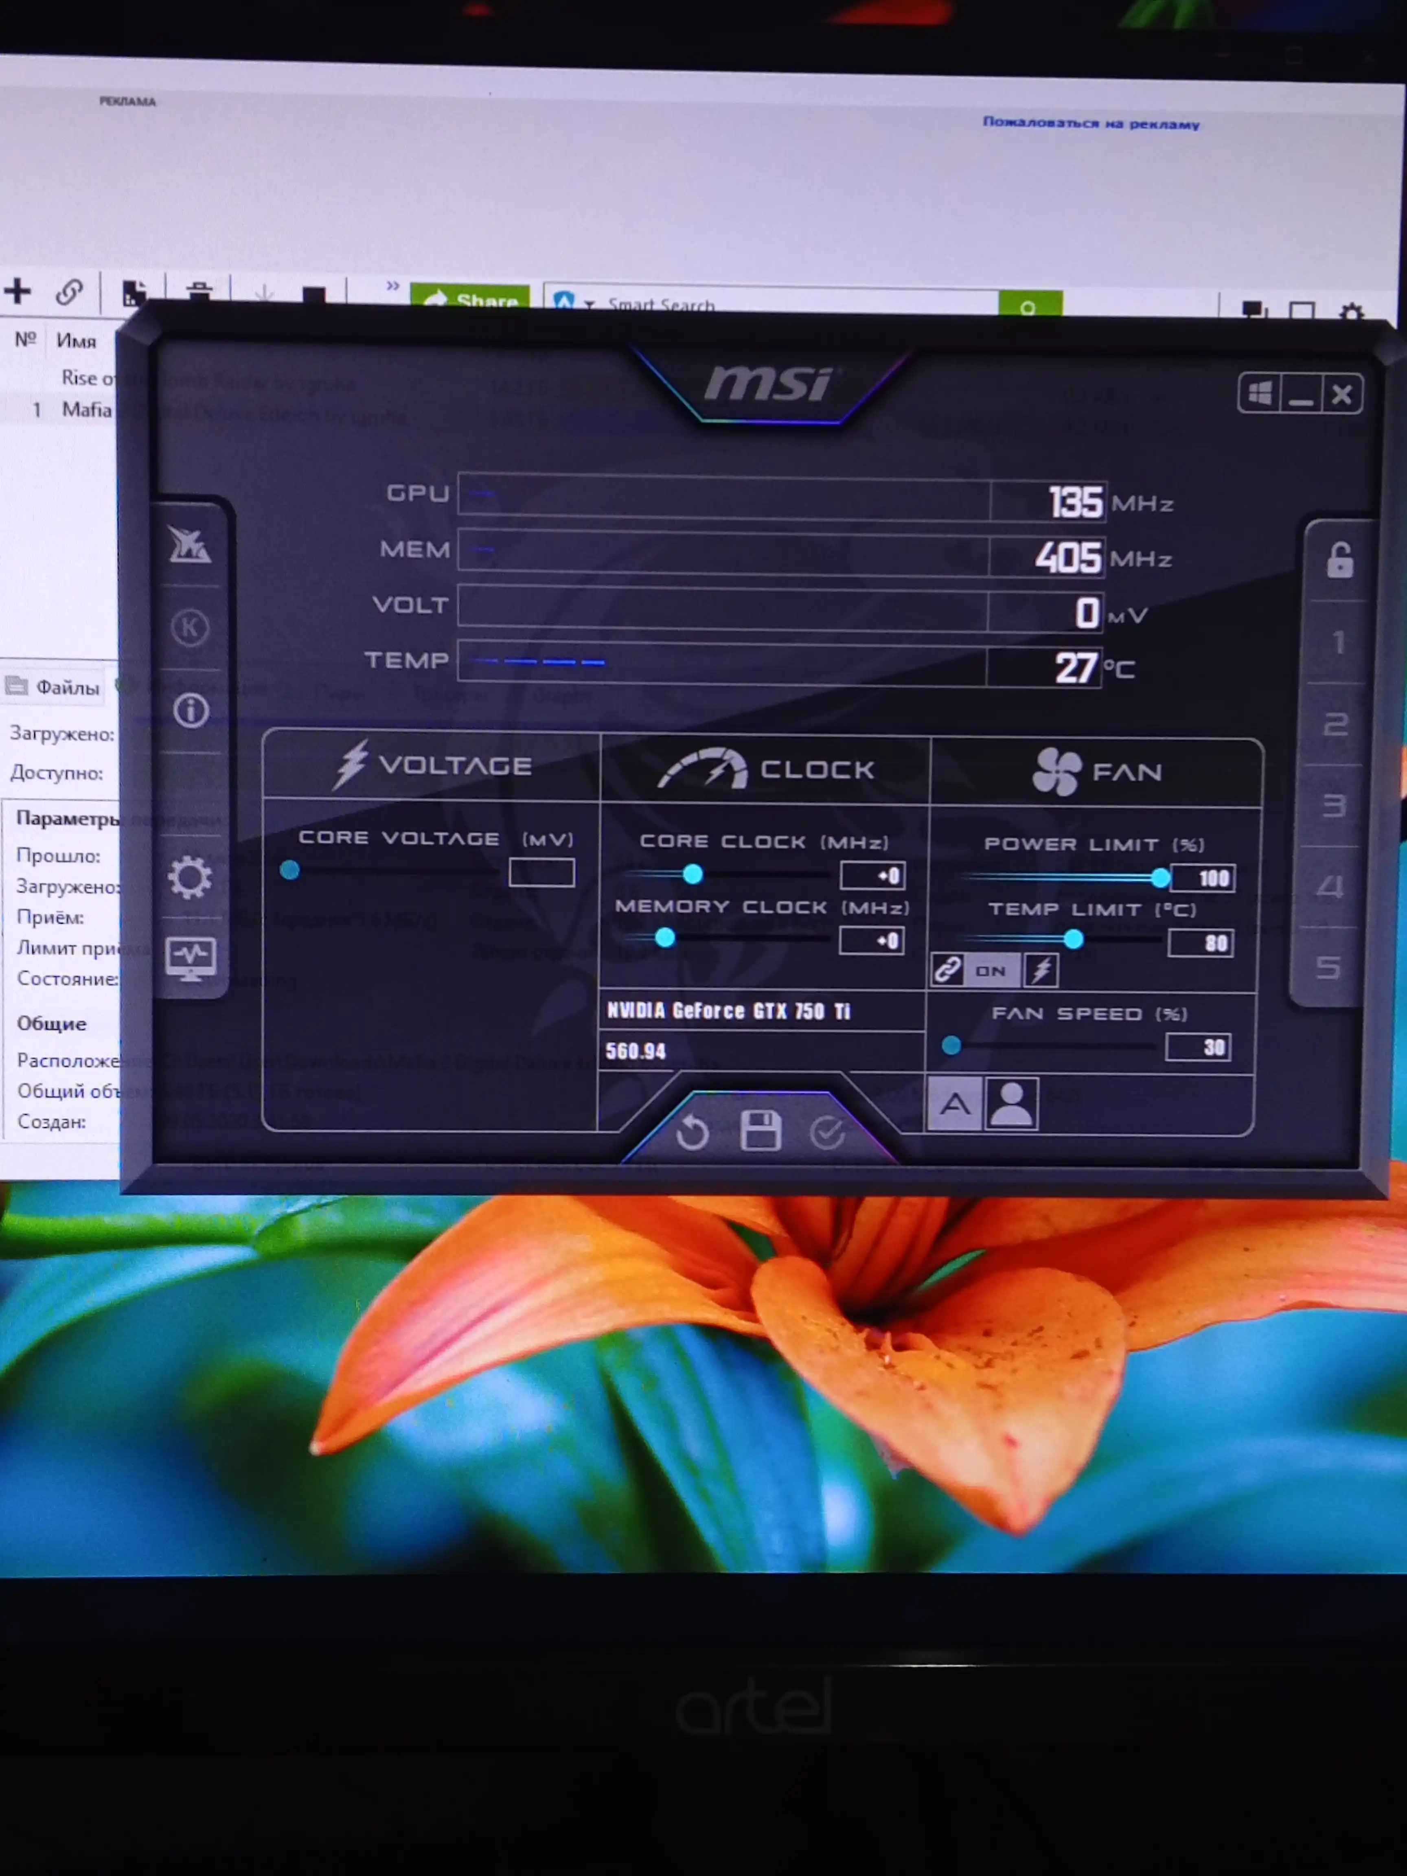Click the core clock slider handle
The width and height of the screenshot is (1407, 1876).
pos(693,874)
